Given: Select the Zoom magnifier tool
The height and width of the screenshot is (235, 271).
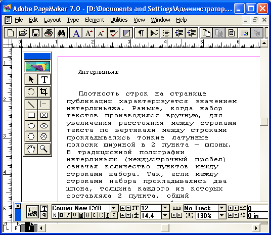Looking at the screenshot, I should click(44, 149).
